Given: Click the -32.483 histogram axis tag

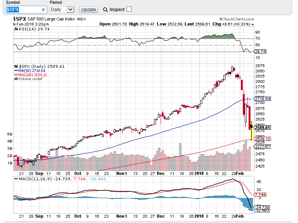Looking at the screenshot, I should point(262,211).
